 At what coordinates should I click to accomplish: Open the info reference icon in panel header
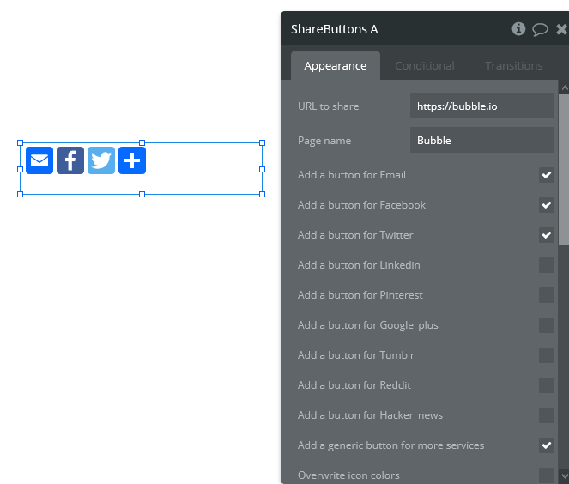pos(518,28)
